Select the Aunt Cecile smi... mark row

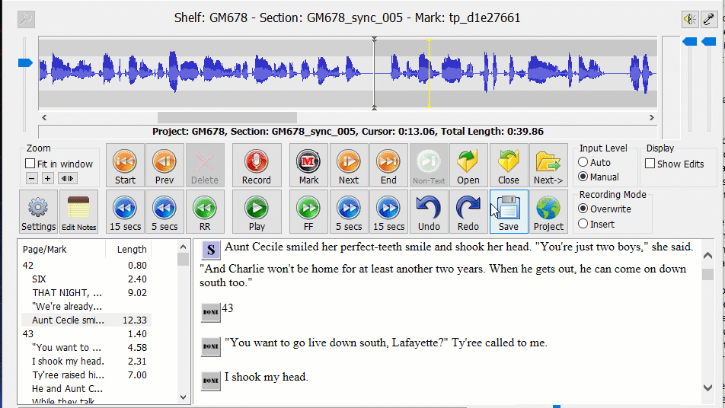click(x=87, y=320)
